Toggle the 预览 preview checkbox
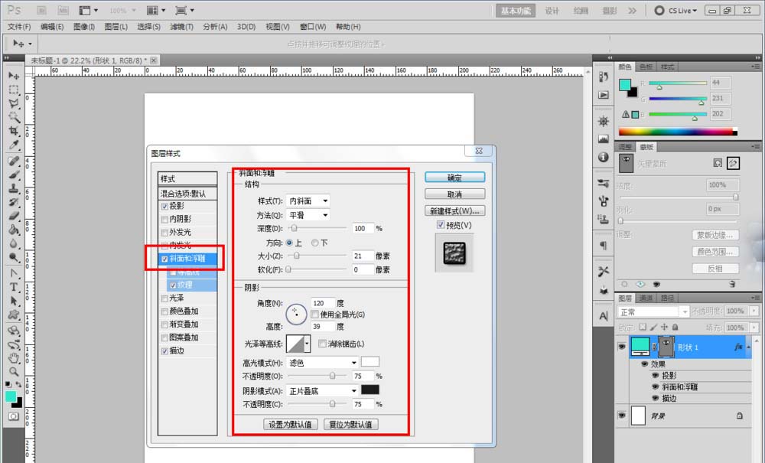 441,225
